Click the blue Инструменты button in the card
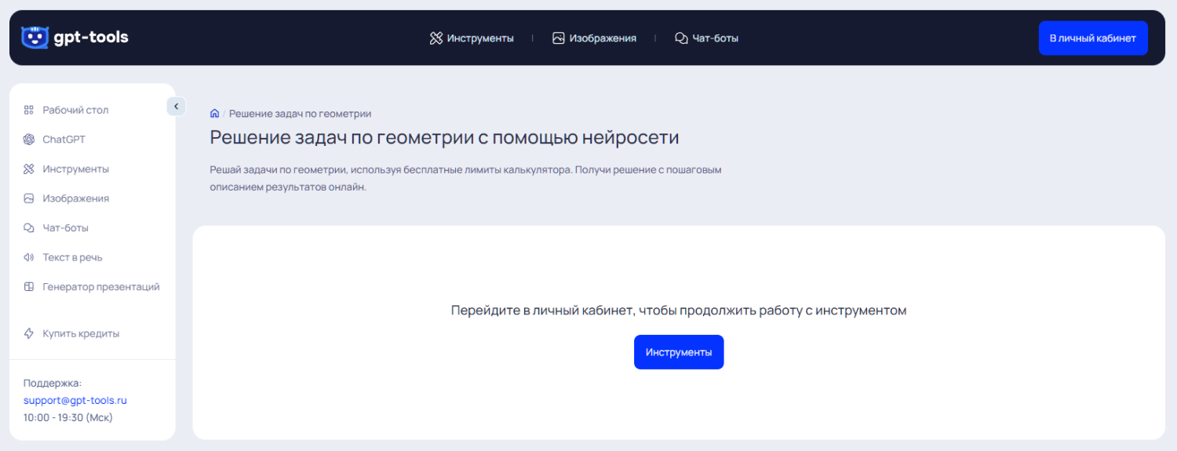1177x451 pixels. (x=679, y=352)
